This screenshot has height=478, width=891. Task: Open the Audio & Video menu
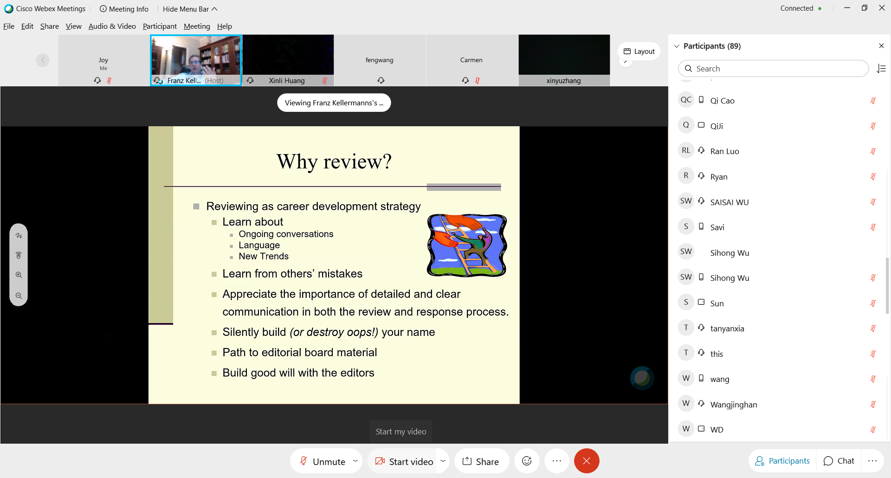click(112, 26)
